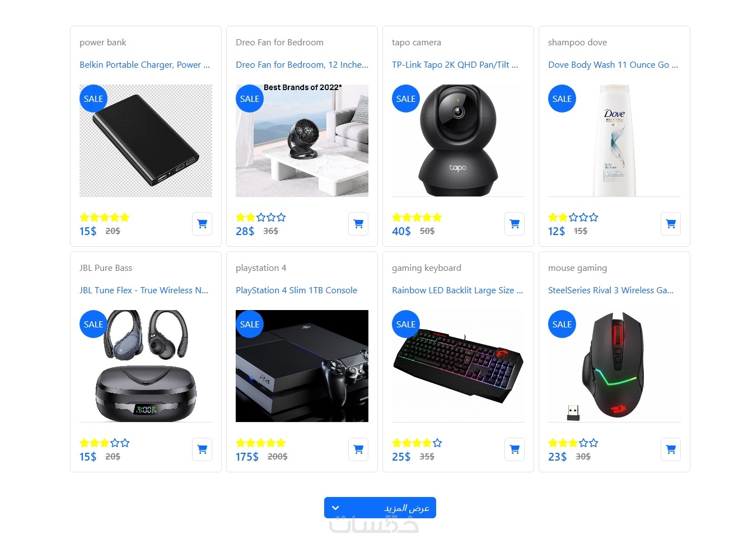Add PlayStation 4 console to cart
Image resolution: width=748 pixels, height=544 pixels.
pyautogui.click(x=358, y=449)
